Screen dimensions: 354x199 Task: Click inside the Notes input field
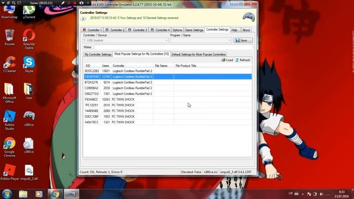[173, 47]
